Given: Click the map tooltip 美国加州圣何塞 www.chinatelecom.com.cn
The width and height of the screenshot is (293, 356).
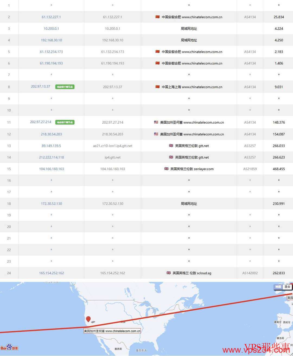Looking at the screenshot, I should tap(112, 331).
